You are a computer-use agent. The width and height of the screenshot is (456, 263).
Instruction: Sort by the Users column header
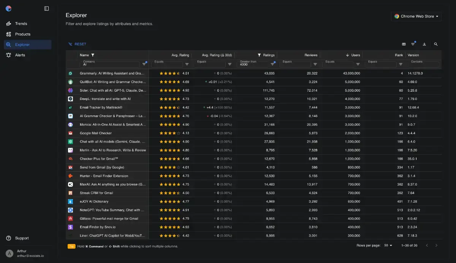[x=356, y=55]
